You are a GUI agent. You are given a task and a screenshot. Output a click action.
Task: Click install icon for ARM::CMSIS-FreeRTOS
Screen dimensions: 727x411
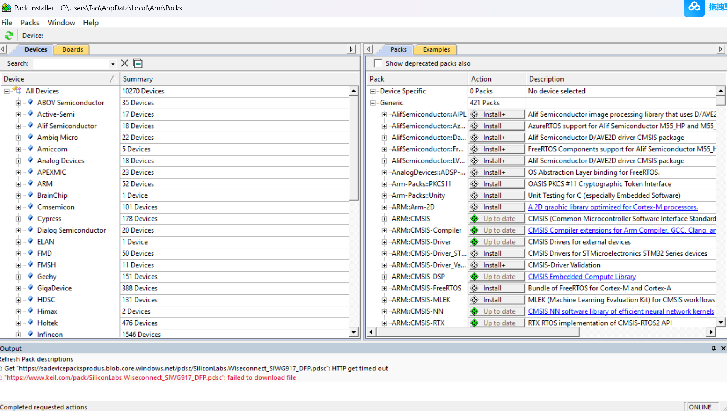pos(475,288)
